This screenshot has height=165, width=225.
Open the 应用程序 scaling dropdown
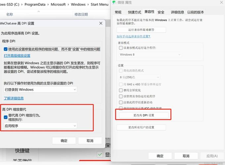click(40, 126)
